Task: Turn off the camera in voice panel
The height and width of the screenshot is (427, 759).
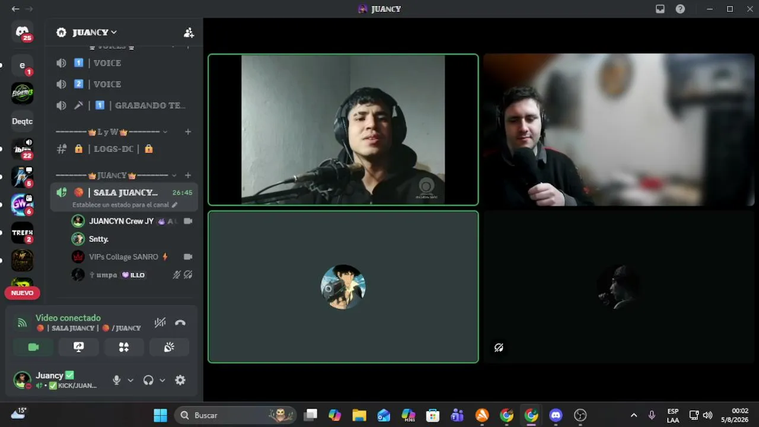Action: [33, 347]
